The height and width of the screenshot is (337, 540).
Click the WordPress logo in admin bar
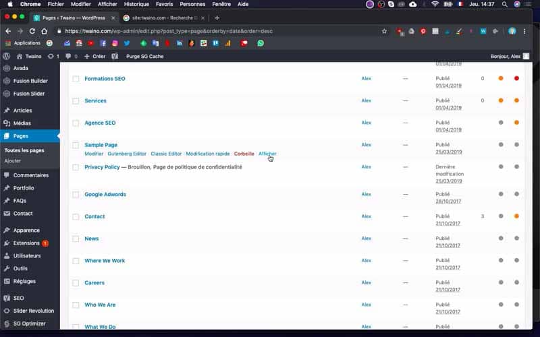(x=7, y=56)
